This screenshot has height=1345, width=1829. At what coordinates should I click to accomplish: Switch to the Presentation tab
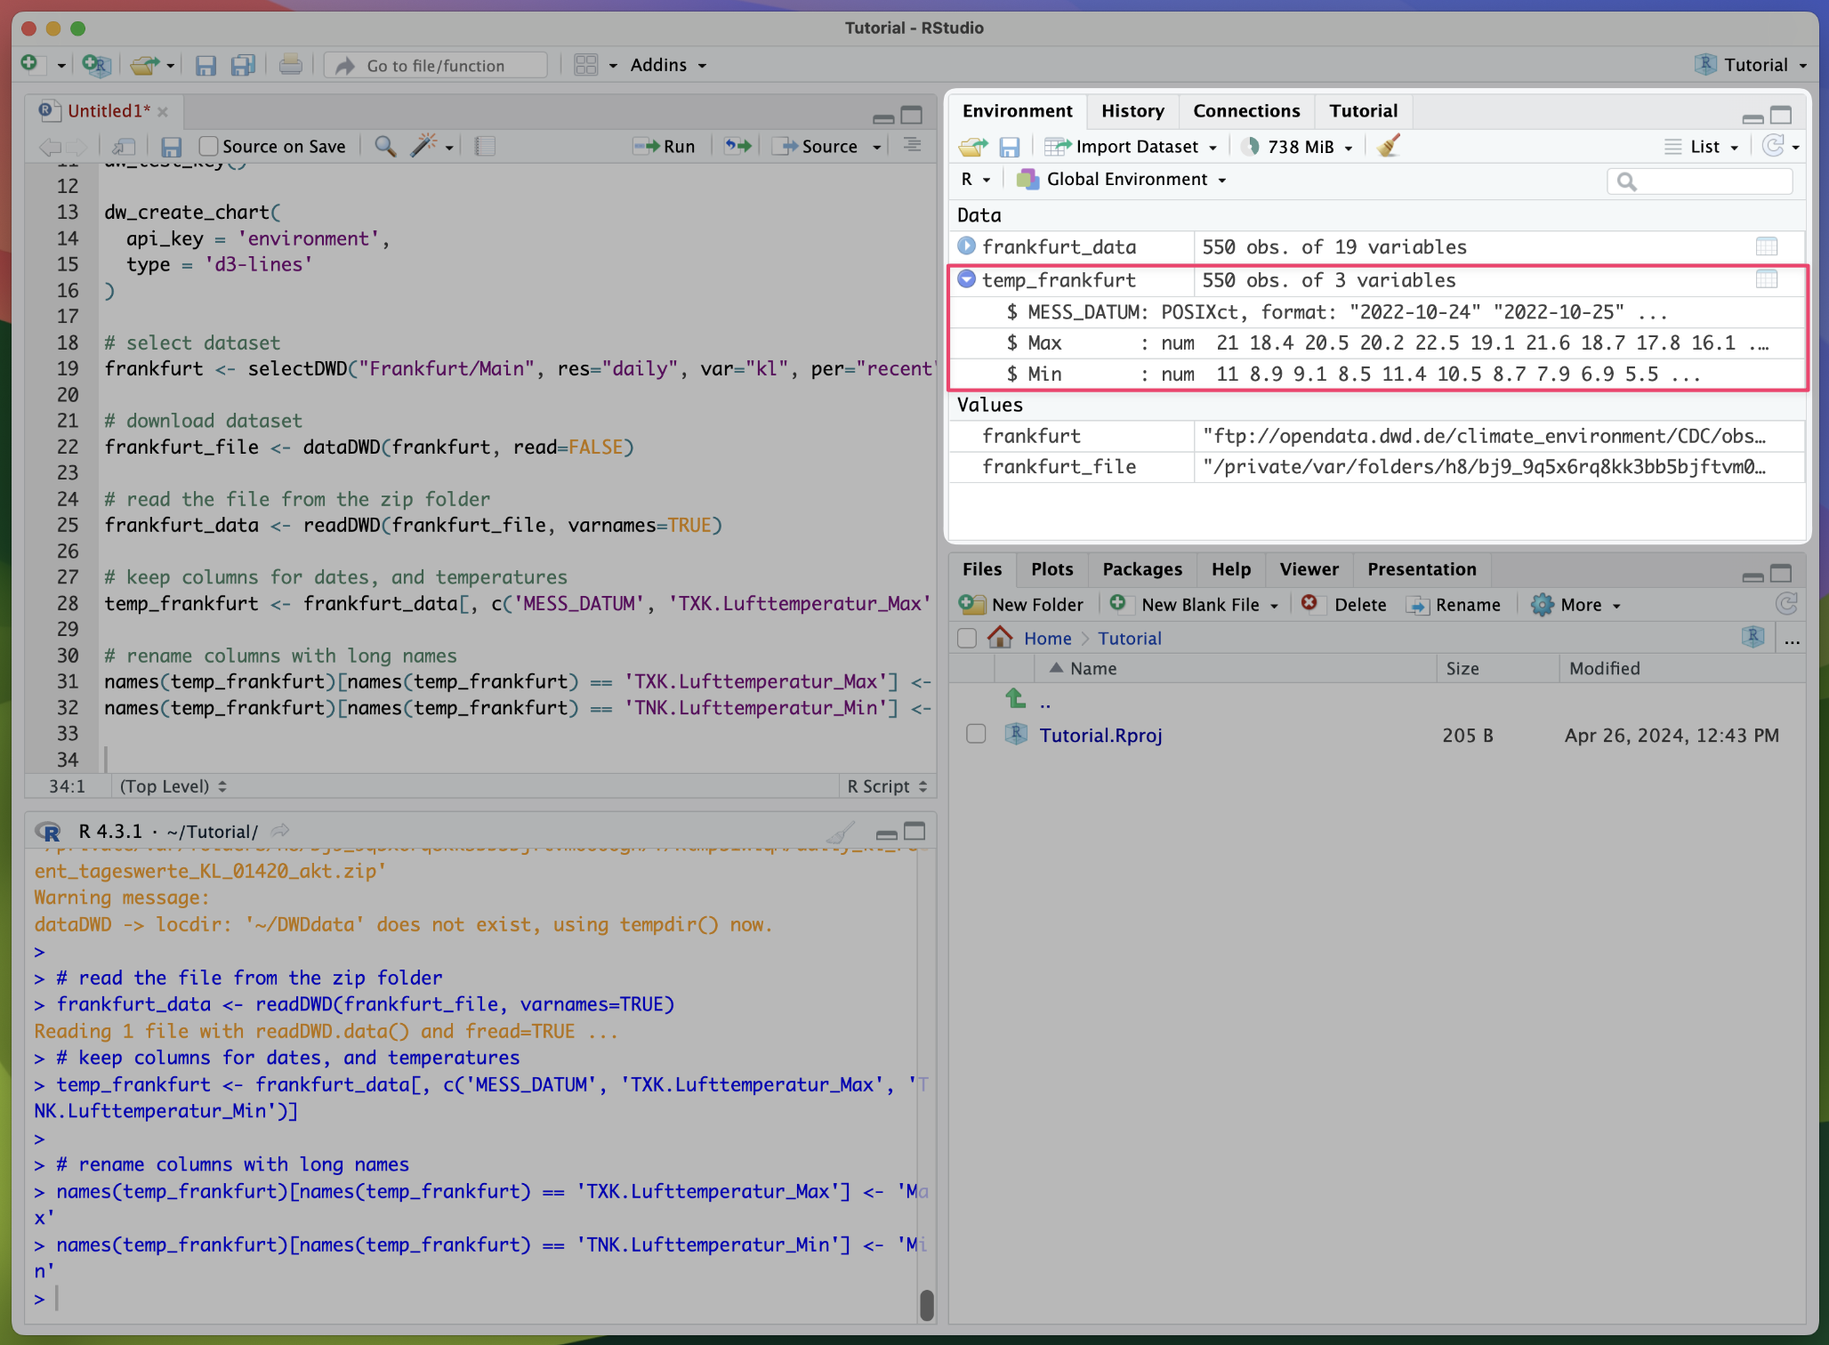[1422, 569]
